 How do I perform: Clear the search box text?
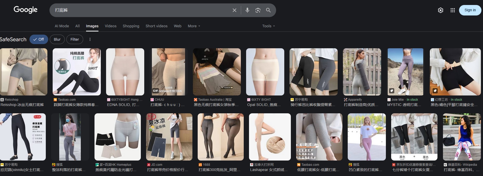point(234,10)
